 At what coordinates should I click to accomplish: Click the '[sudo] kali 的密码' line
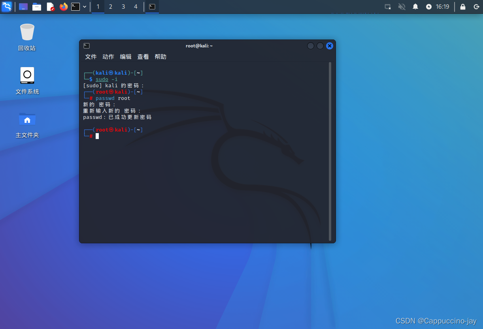coord(114,86)
